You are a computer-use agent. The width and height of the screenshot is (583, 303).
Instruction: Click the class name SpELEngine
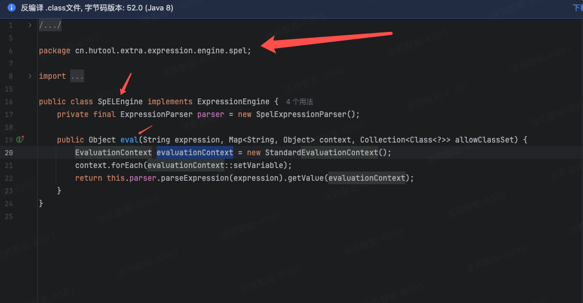(120, 102)
